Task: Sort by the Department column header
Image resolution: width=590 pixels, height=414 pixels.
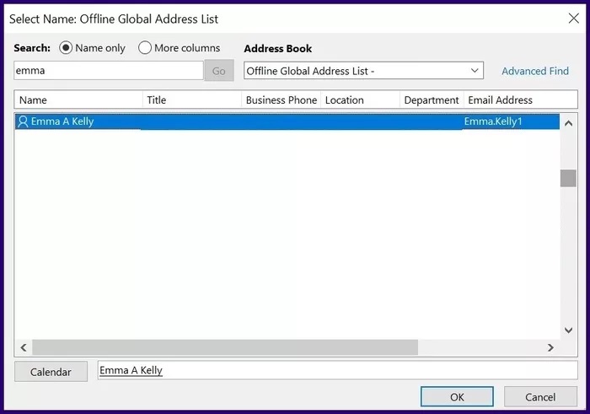Action: (432, 99)
